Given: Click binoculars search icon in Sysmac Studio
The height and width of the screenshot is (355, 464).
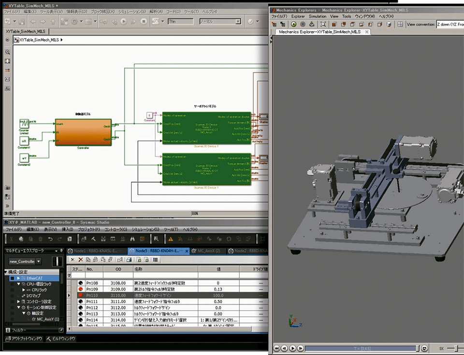Looking at the screenshot, I should pos(132,239).
